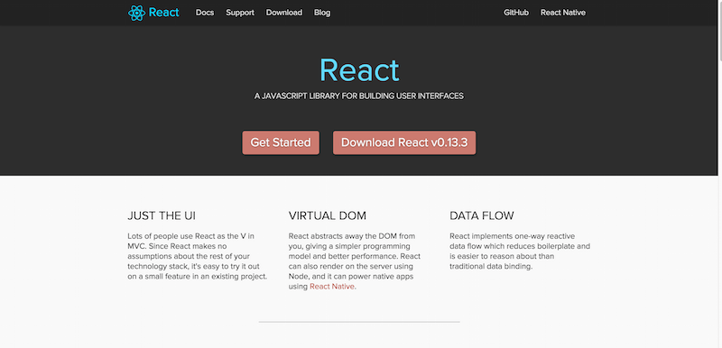Open the Docs navigation item
Image resolution: width=722 pixels, height=348 pixels.
pos(205,13)
